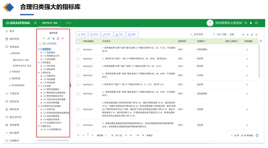Click the 导出 button

[120, 35]
